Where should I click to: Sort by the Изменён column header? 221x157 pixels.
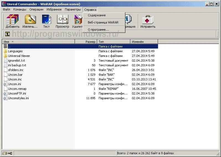[x=144, y=42]
